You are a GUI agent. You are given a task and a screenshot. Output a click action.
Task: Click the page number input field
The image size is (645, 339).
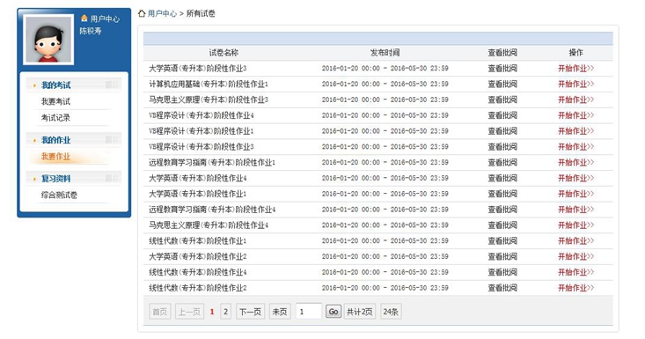point(309,312)
